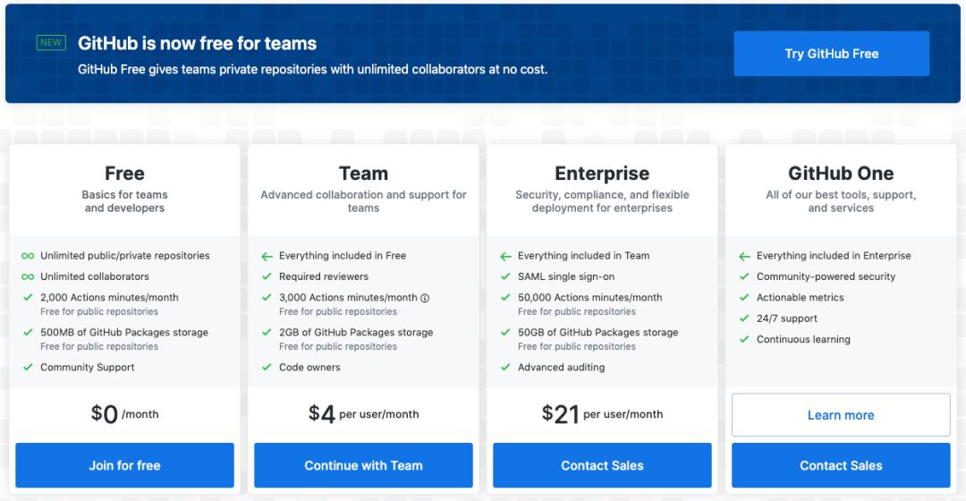Click the info icon beside 3,000 Actions minutes
This screenshot has height=501, width=966.
(425, 298)
